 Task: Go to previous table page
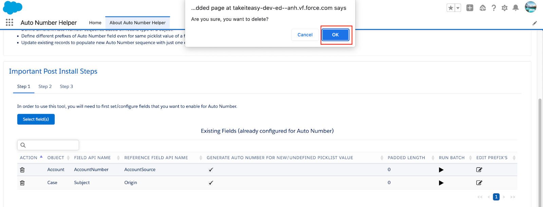[489, 197]
